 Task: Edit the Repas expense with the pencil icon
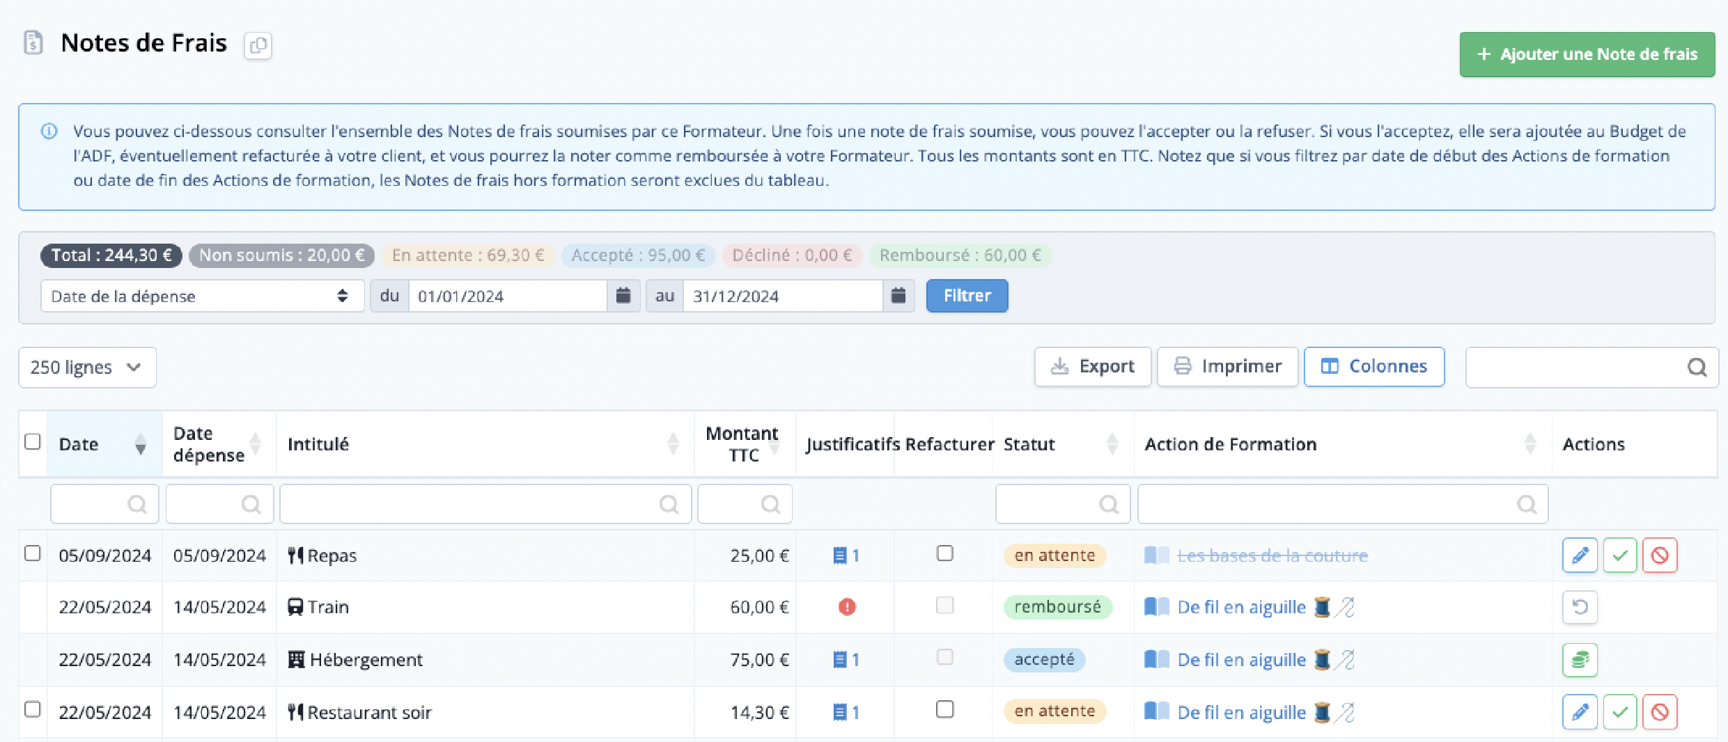(x=1580, y=555)
